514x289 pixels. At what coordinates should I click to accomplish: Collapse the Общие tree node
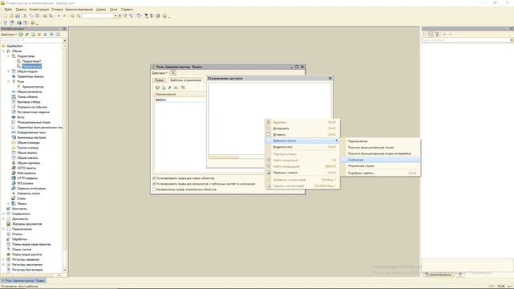4,51
